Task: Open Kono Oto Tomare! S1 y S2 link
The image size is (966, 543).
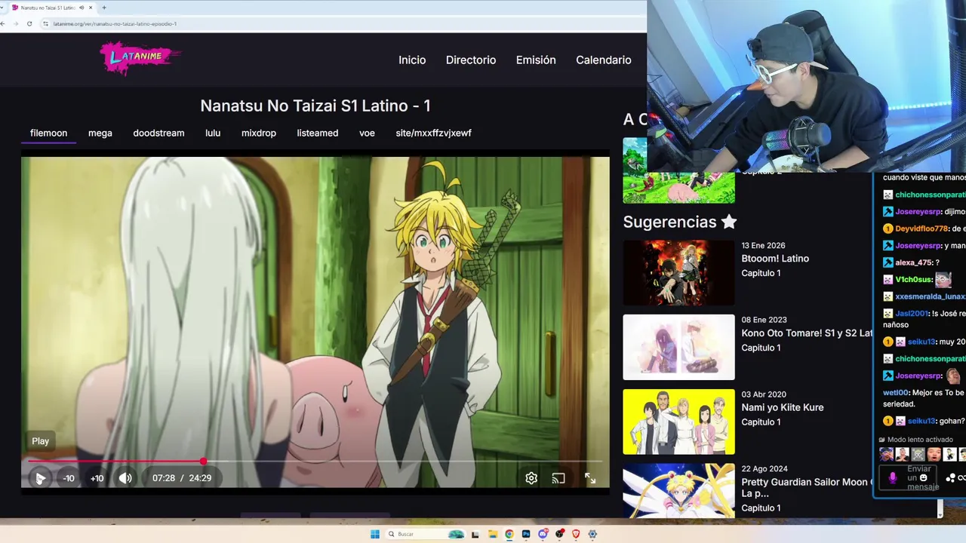Action: [806, 333]
